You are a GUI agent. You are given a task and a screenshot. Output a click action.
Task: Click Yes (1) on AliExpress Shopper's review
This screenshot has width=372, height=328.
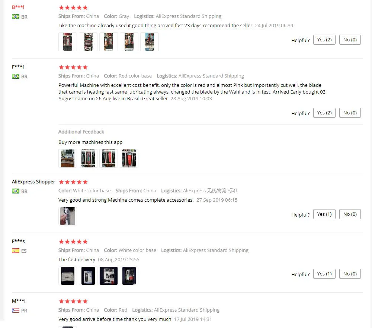coord(324,214)
